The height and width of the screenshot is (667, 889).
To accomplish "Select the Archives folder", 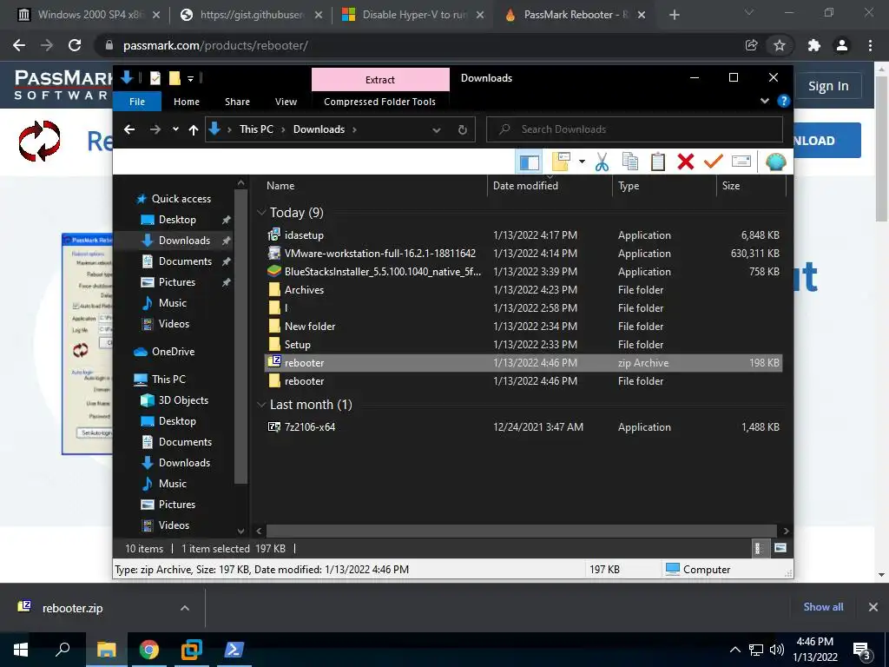I will pos(523,290).
